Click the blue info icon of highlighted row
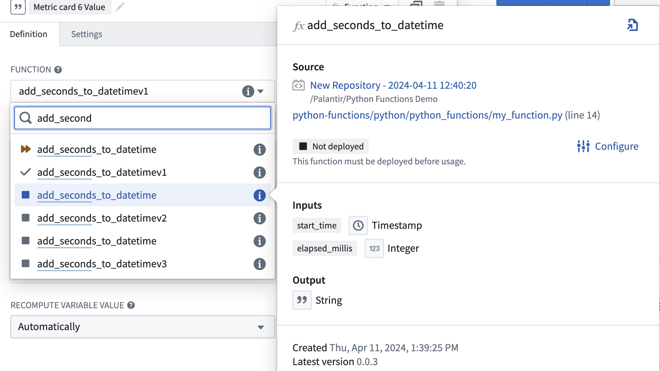The image size is (660, 371). pyautogui.click(x=259, y=196)
